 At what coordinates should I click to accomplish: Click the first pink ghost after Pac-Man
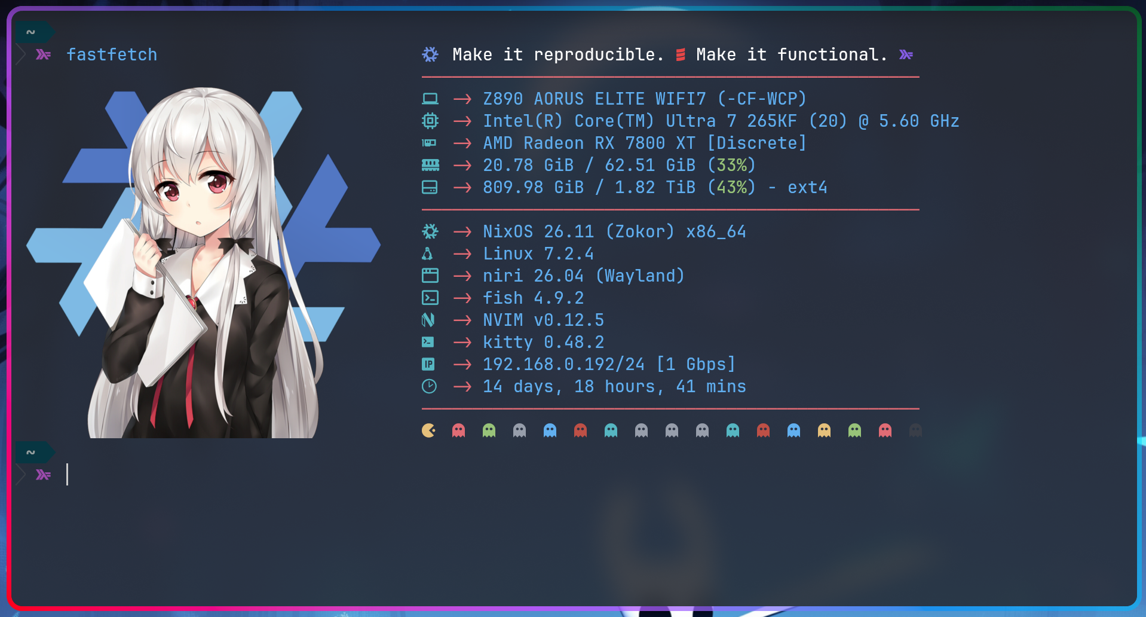pyautogui.click(x=458, y=430)
